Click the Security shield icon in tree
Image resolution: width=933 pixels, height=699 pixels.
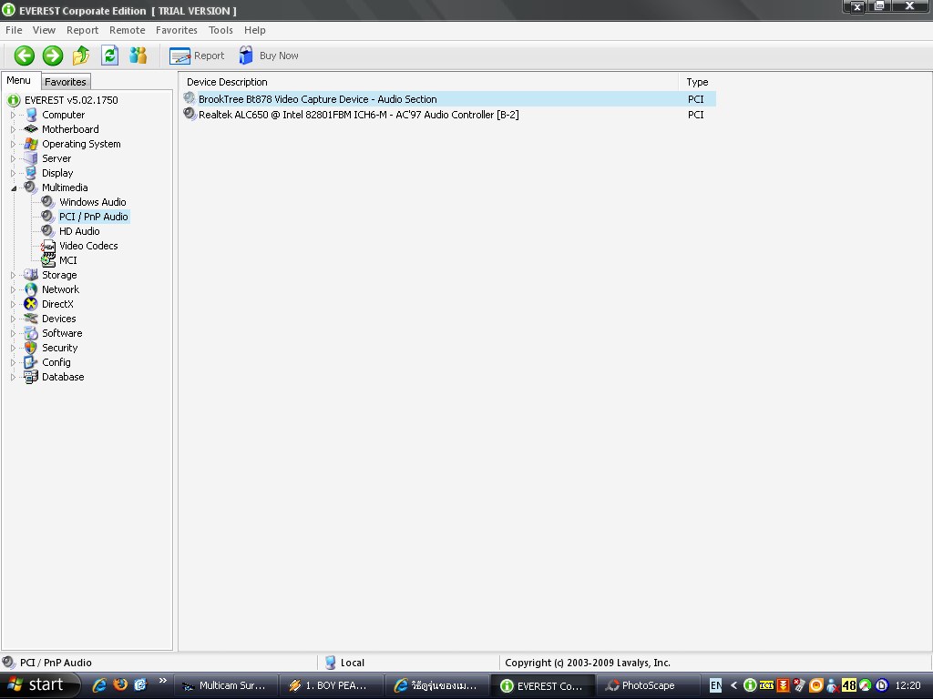point(31,348)
